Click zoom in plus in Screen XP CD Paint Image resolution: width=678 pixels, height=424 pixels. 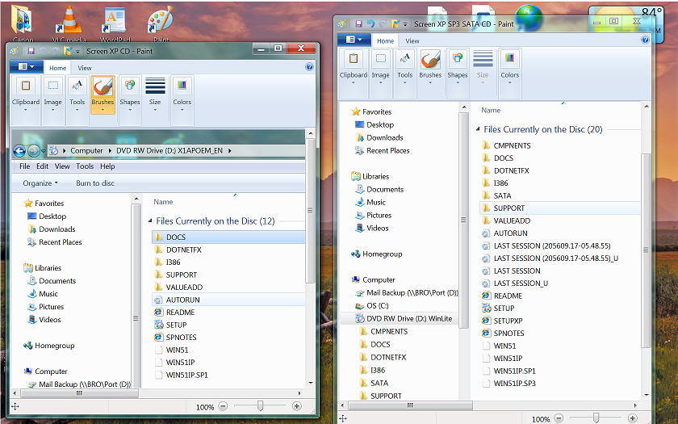click(297, 406)
